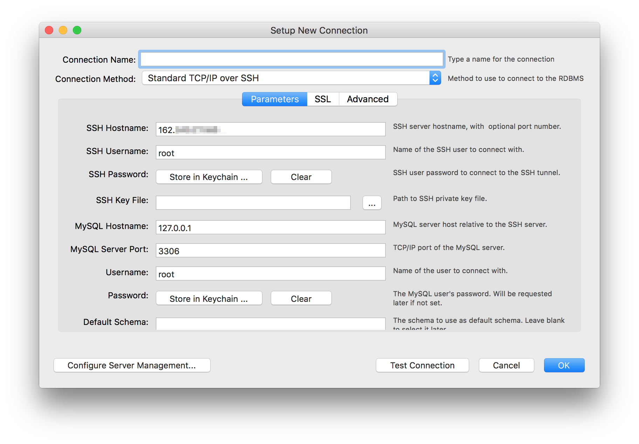Edit the SSH Username field
This screenshot has width=639, height=444.
[x=270, y=152]
